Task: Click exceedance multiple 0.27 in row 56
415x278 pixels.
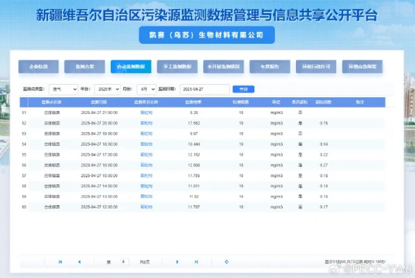Action: pos(324,165)
